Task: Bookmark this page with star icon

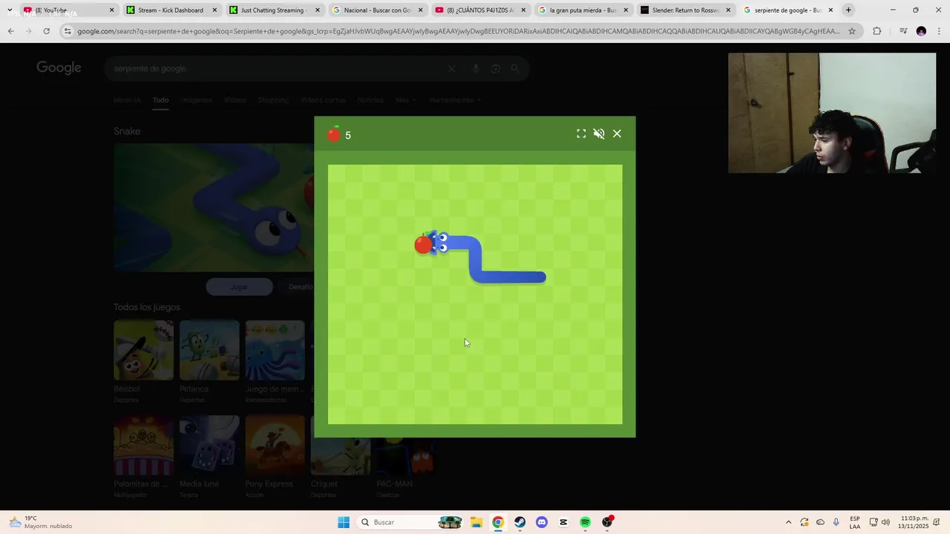Action: (x=852, y=31)
